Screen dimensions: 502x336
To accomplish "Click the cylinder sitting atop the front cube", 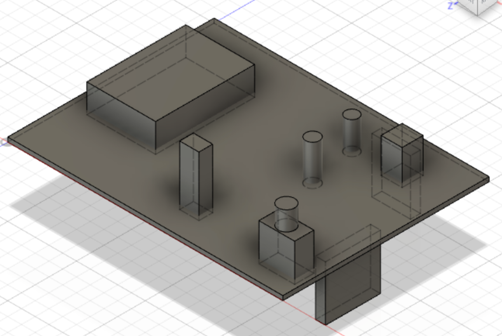I will pos(286,214).
